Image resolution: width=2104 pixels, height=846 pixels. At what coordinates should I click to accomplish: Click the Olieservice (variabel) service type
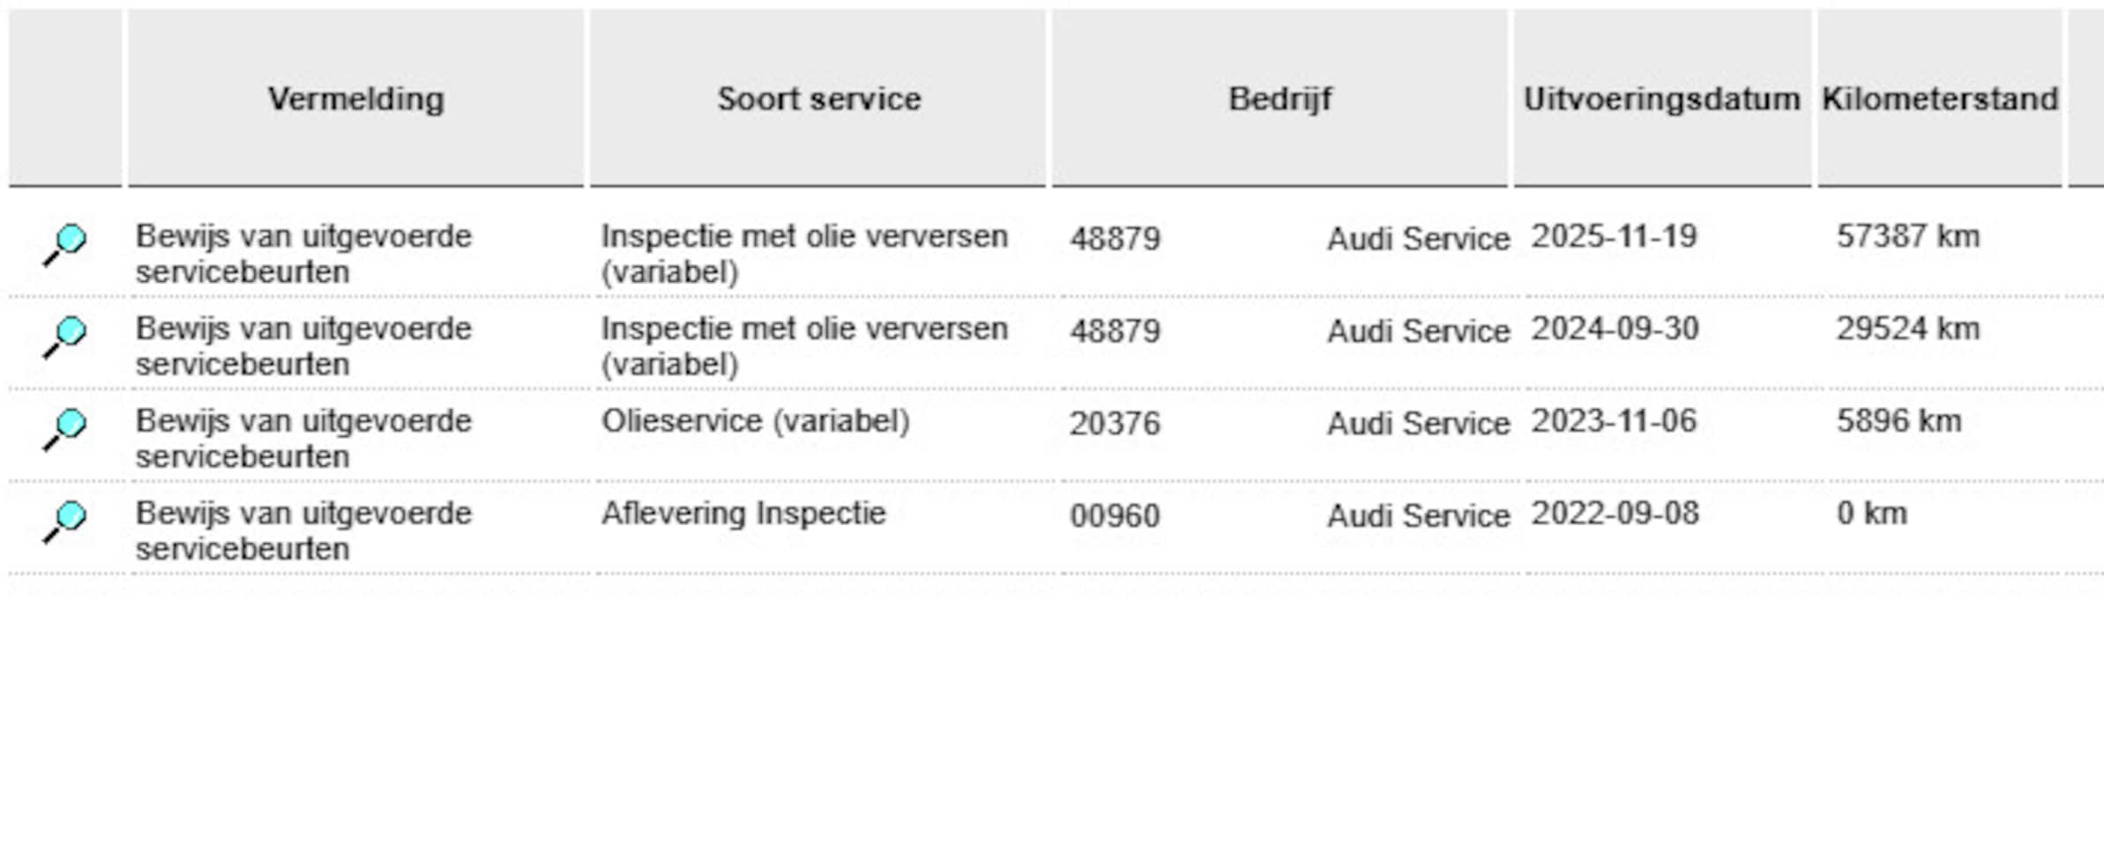pyautogui.click(x=755, y=421)
